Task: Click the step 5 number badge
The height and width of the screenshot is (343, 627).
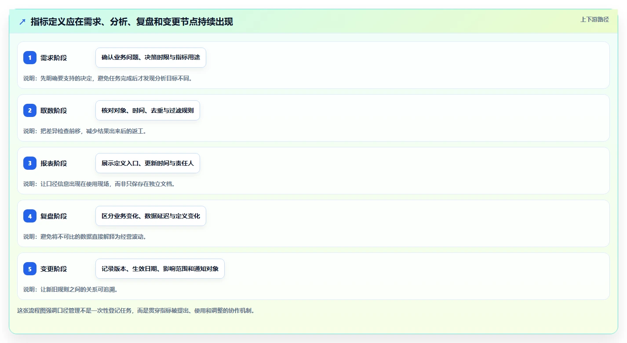Action: (30, 269)
